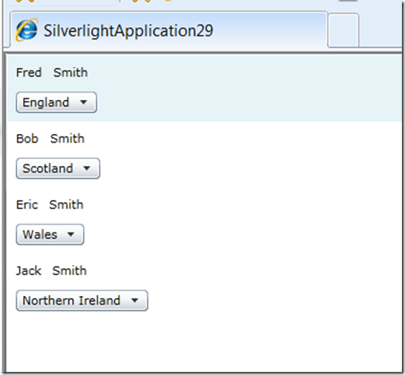
Task: Select the SilverlightApplication29 tab
Action: coord(169,30)
